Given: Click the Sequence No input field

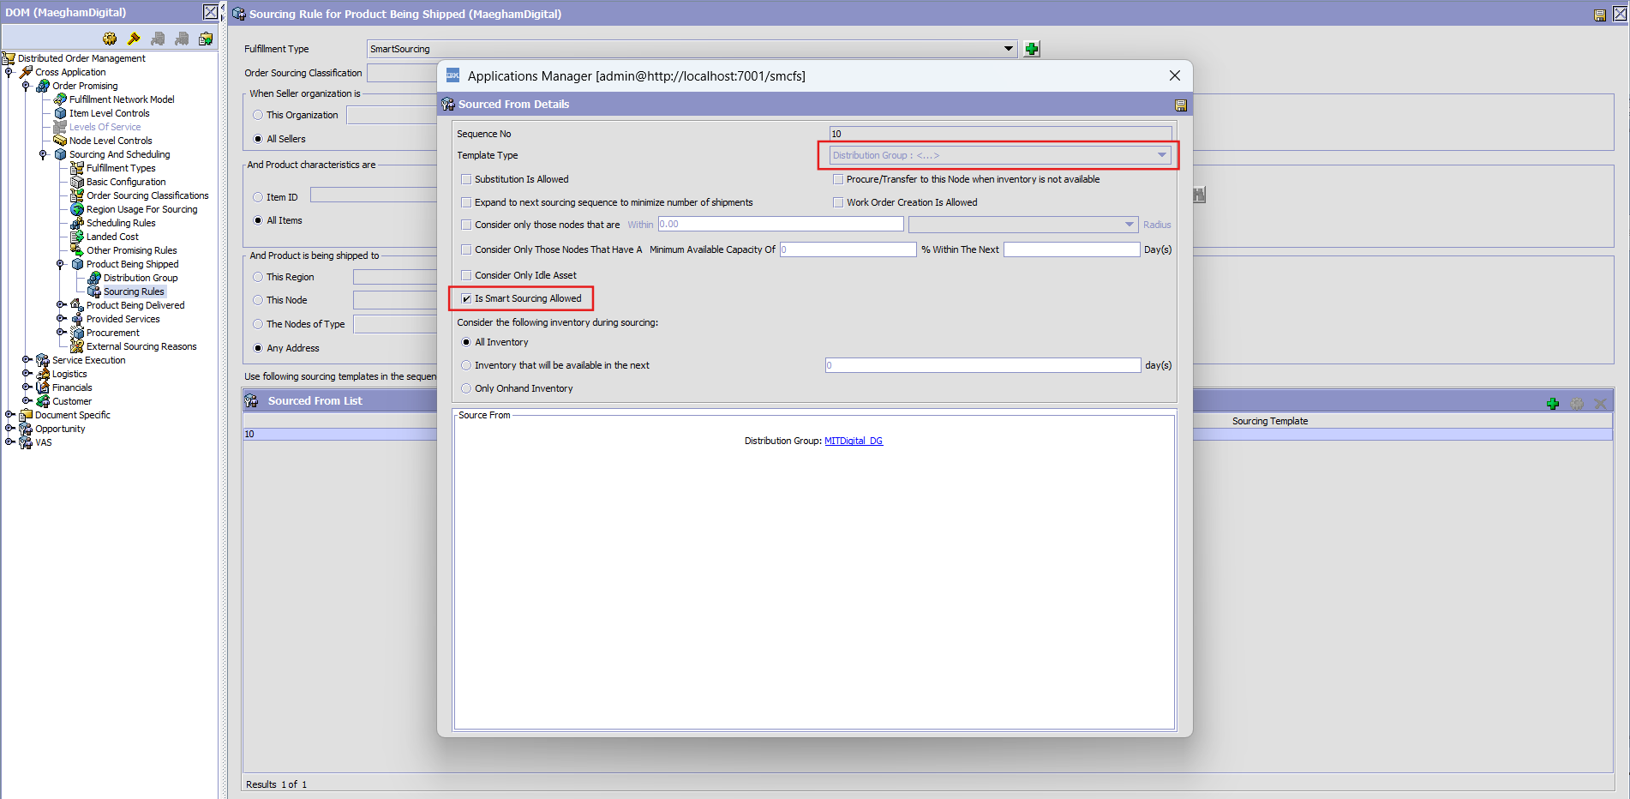Looking at the screenshot, I should [x=999, y=134].
